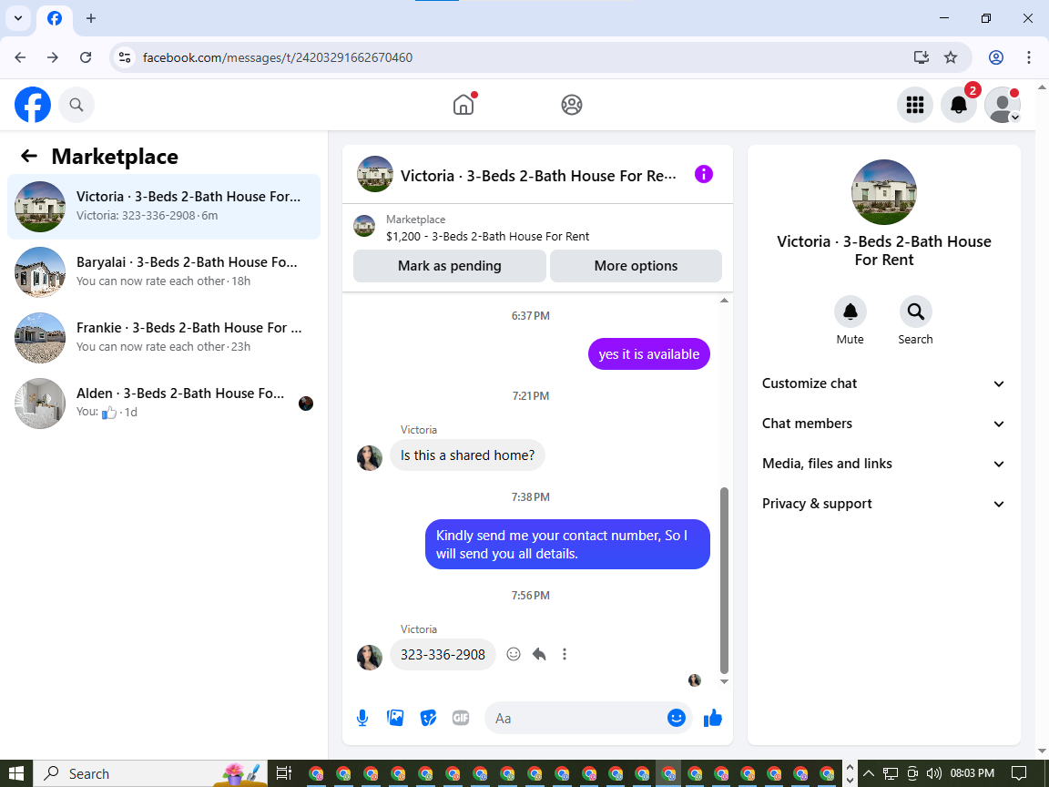Open Chrome profile icon
This screenshot has height=787, width=1049.
(995, 57)
